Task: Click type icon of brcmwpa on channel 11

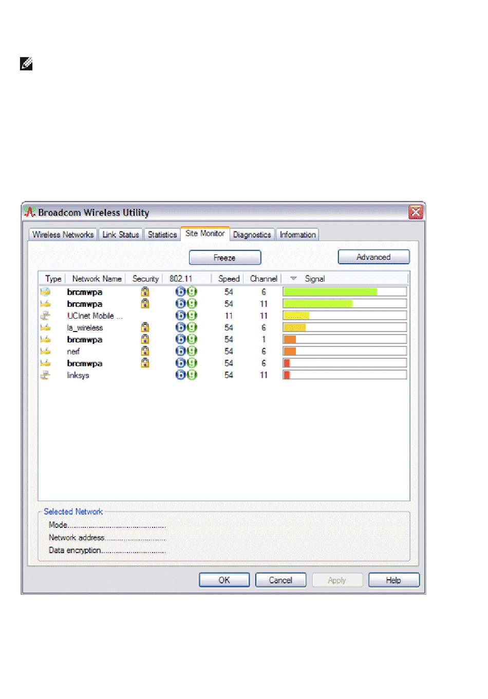Action: click(x=46, y=304)
